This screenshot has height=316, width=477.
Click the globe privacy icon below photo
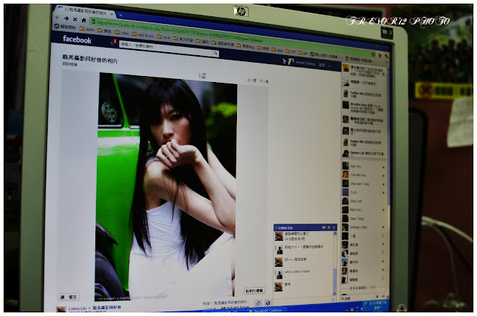[268, 303]
